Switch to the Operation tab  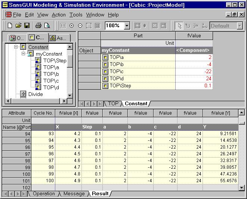pyautogui.click(x=44, y=194)
